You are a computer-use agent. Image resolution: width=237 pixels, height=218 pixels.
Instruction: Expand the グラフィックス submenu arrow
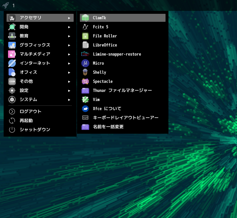(x=69, y=45)
